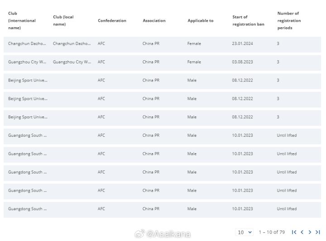Select the first Guangdong South row
The image size is (326, 241).
coord(27,135)
